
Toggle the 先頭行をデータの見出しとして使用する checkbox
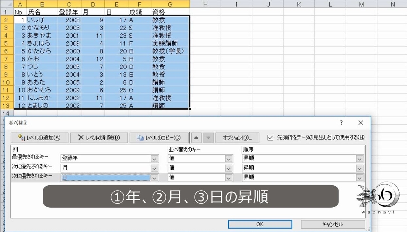[270, 138]
